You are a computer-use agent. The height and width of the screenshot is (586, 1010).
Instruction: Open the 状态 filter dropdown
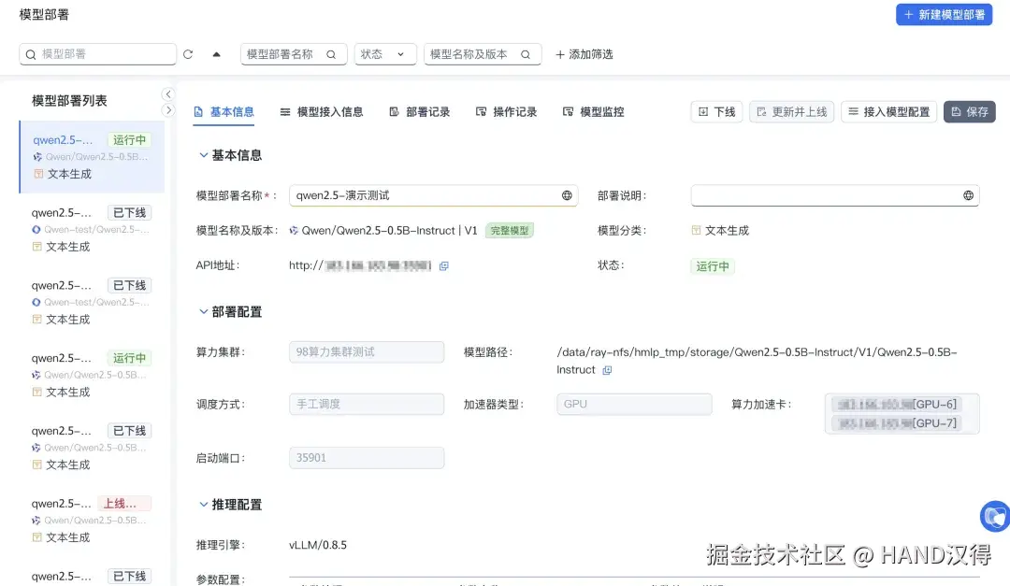pos(385,54)
